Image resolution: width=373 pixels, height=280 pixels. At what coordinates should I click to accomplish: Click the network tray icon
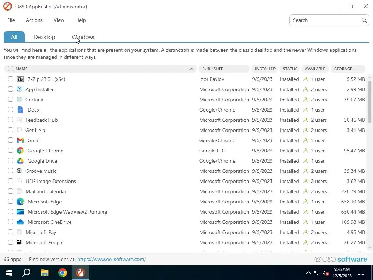tap(317, 273)
